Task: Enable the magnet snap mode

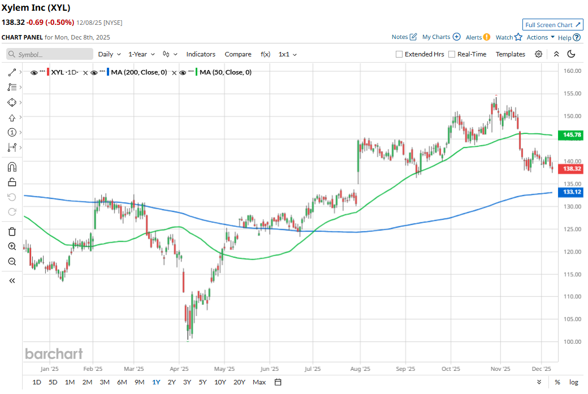Action: tap(12, 167)
